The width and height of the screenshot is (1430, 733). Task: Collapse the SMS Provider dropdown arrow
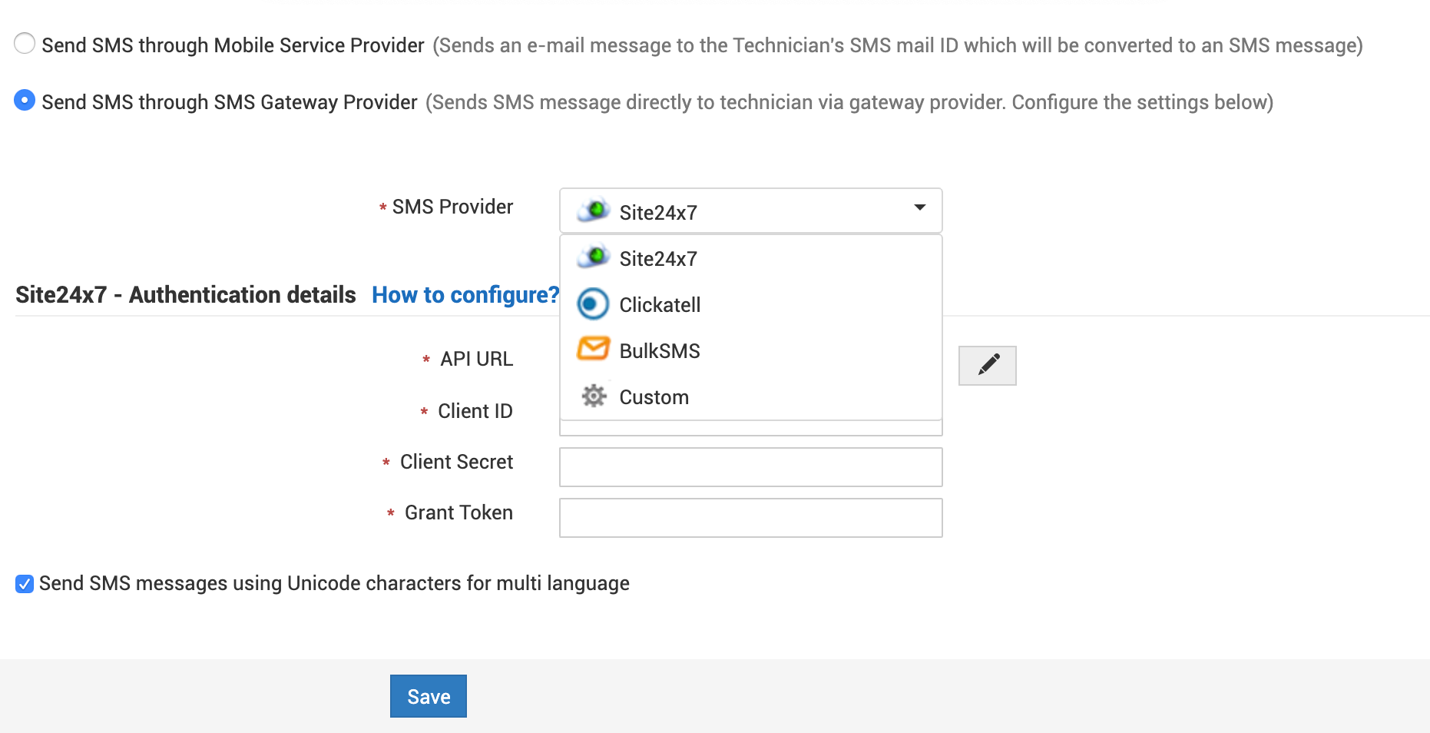919,207
